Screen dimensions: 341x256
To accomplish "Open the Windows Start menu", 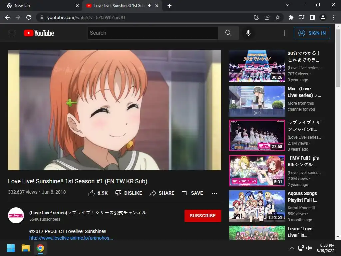I will (11, 248).
